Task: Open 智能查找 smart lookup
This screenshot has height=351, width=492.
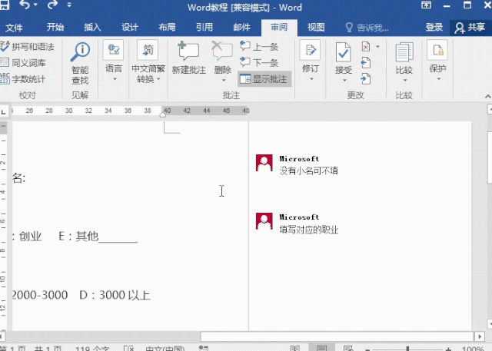Action: (x=80, y=63)
